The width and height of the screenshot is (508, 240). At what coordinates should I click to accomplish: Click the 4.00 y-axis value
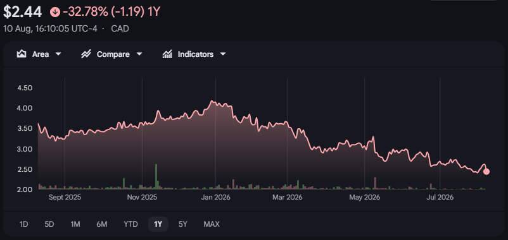coord(25,108)
